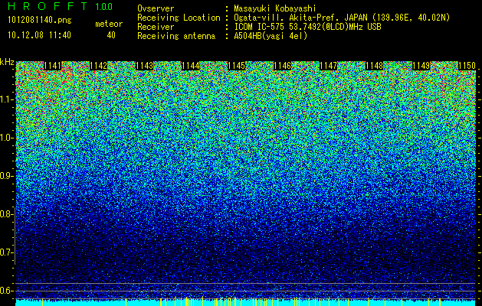Click the HROFFT program title
Screen dimensions: 482x306
click(x=48, y=6)
